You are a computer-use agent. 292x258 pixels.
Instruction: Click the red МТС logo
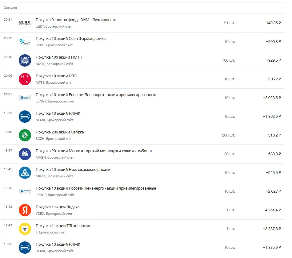point(25,79)
